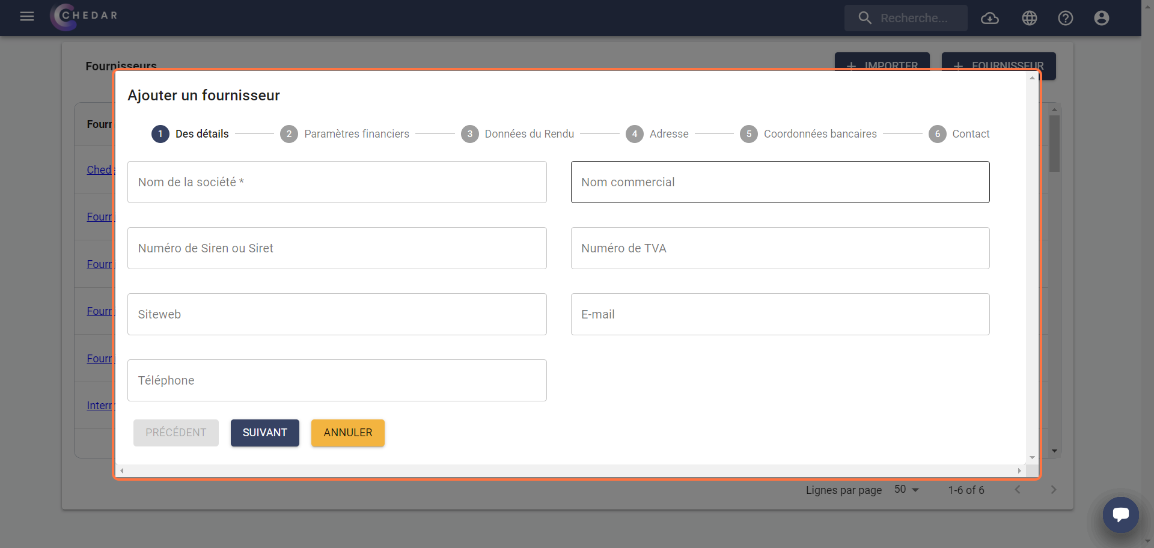Go to previous page arrow
Image resolution: width=1154 pixels, height=548 pixels.
[x=1018, y=490]
